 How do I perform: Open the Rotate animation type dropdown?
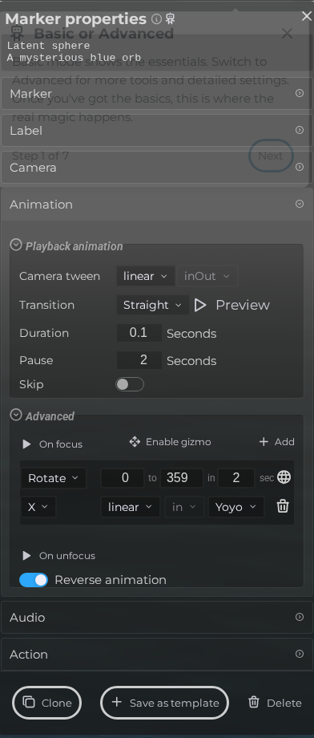[54, 478]
